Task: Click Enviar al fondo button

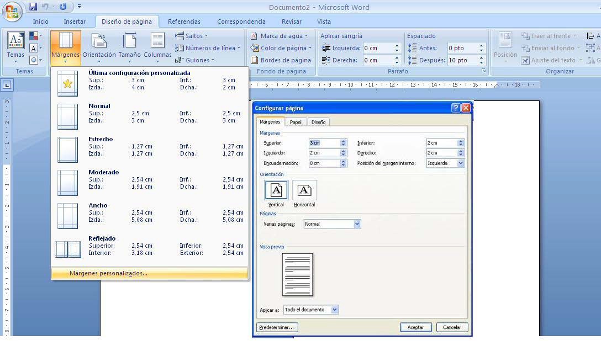Action: [551, 48]
